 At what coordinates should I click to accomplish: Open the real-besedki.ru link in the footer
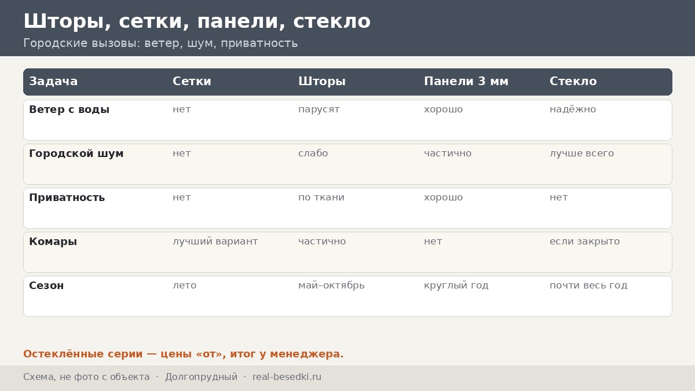(x=287, y=377)
